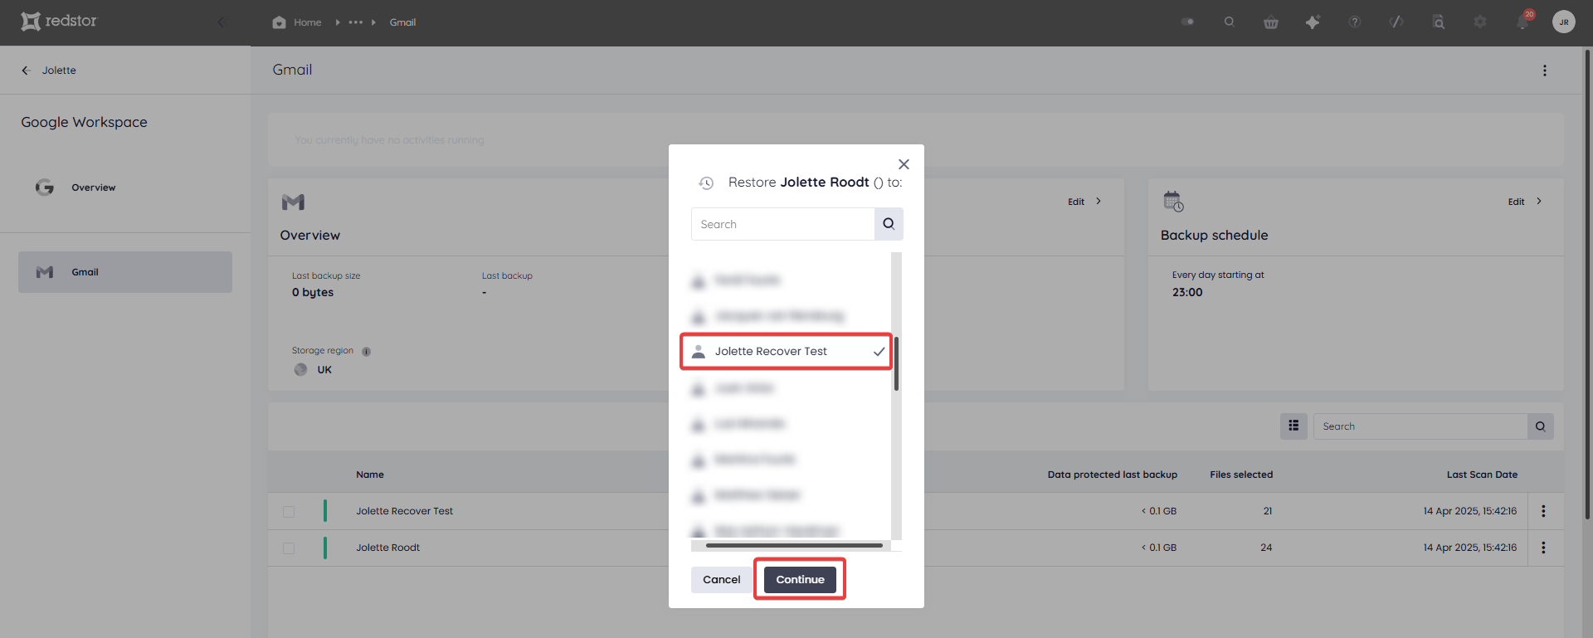Open Jolette Recover Test in the table
This screenshot has width=1593, height=638.
coord(404,511)
